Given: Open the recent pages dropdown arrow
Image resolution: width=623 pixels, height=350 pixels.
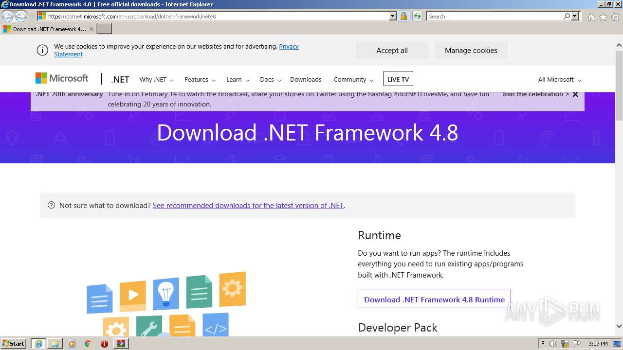Looking at the screenshot, I should click(32, 17).
